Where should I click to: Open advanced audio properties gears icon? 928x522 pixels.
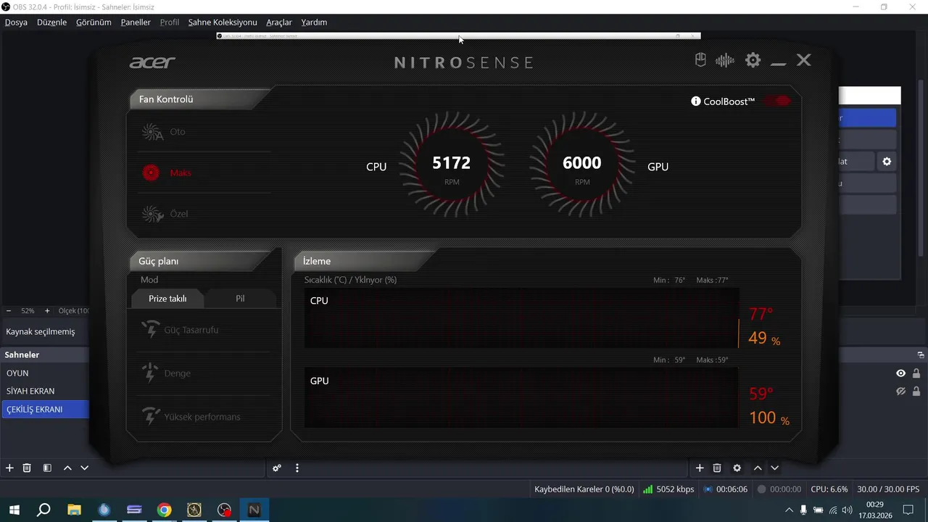click(x=277, y=468)
